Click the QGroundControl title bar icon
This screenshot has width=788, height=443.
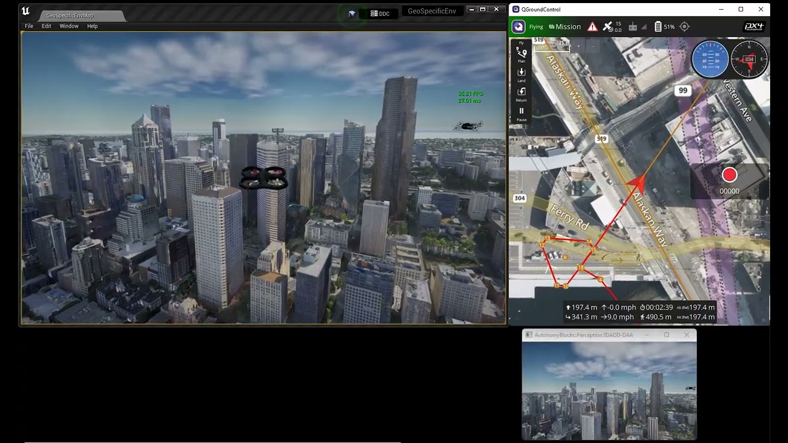(515, 9)
